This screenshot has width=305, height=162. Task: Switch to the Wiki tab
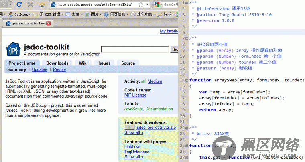pyautogui.click(x=83, y=63)
